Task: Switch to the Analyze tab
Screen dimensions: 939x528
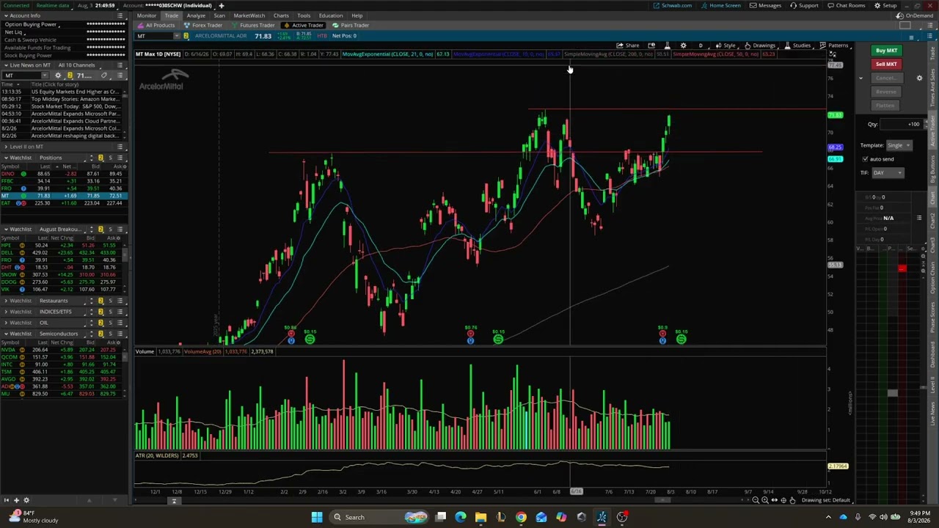Action: [196, 15]
